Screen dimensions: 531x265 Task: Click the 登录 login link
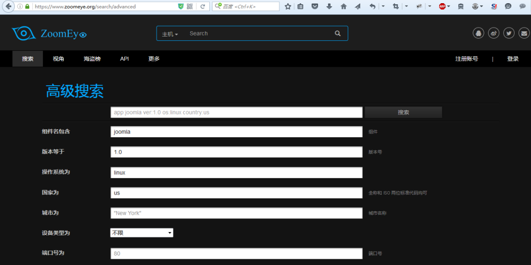click(513, 59)
